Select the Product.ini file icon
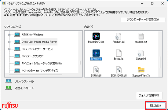 pyautogui.click(x=119, y=36)
